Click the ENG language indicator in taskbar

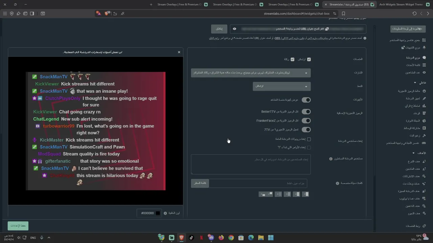coord(33,238)
